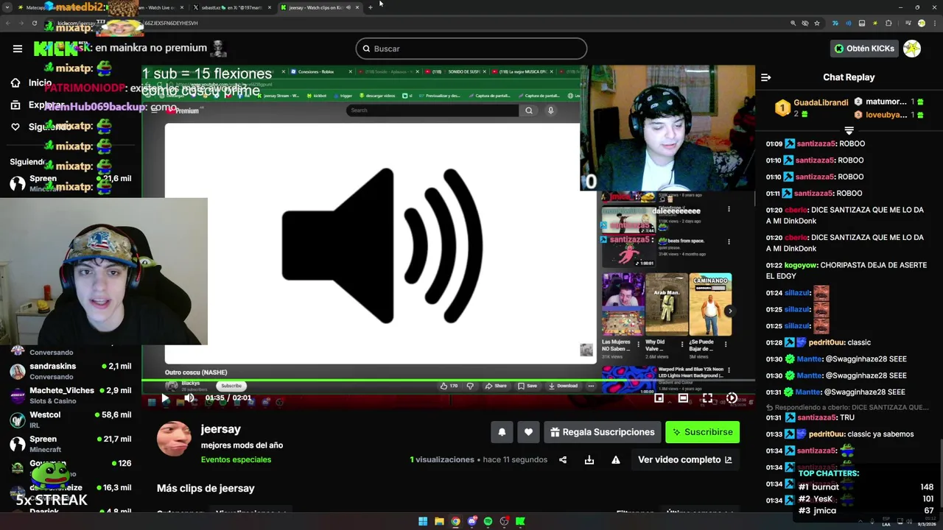Click the streamed YouTube search magnifier icon

(528, 110)
